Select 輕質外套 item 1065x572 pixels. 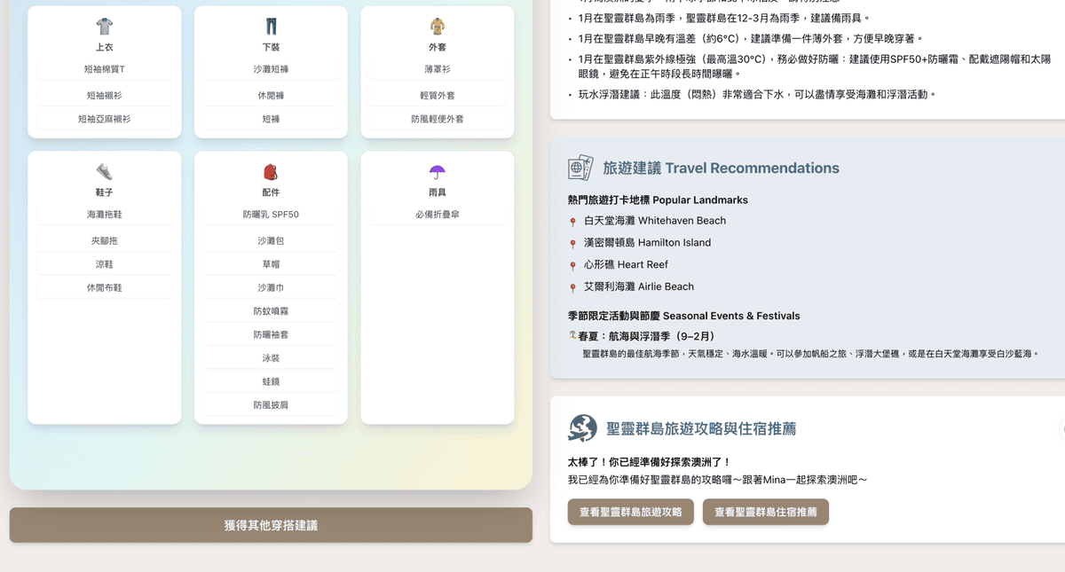pos(438,95)
